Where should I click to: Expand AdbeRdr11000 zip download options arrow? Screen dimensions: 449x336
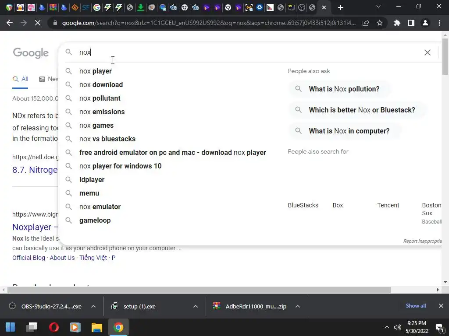298,306
